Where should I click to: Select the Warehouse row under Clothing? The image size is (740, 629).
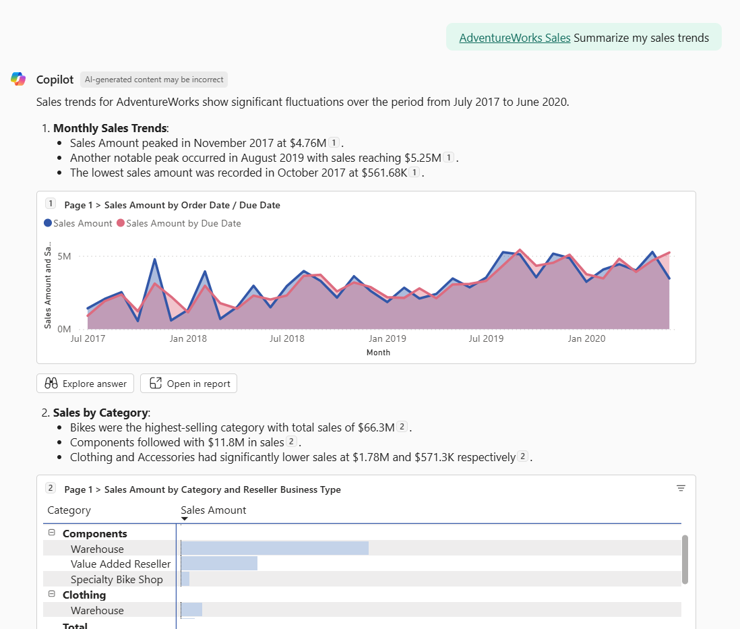(362, 609)
